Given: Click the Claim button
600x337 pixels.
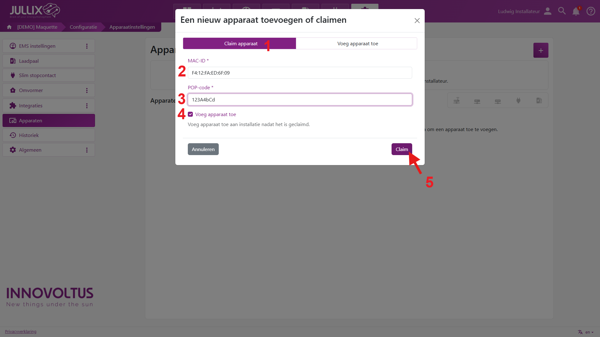Looking at the screenshot, I should (x=402, y=149).
